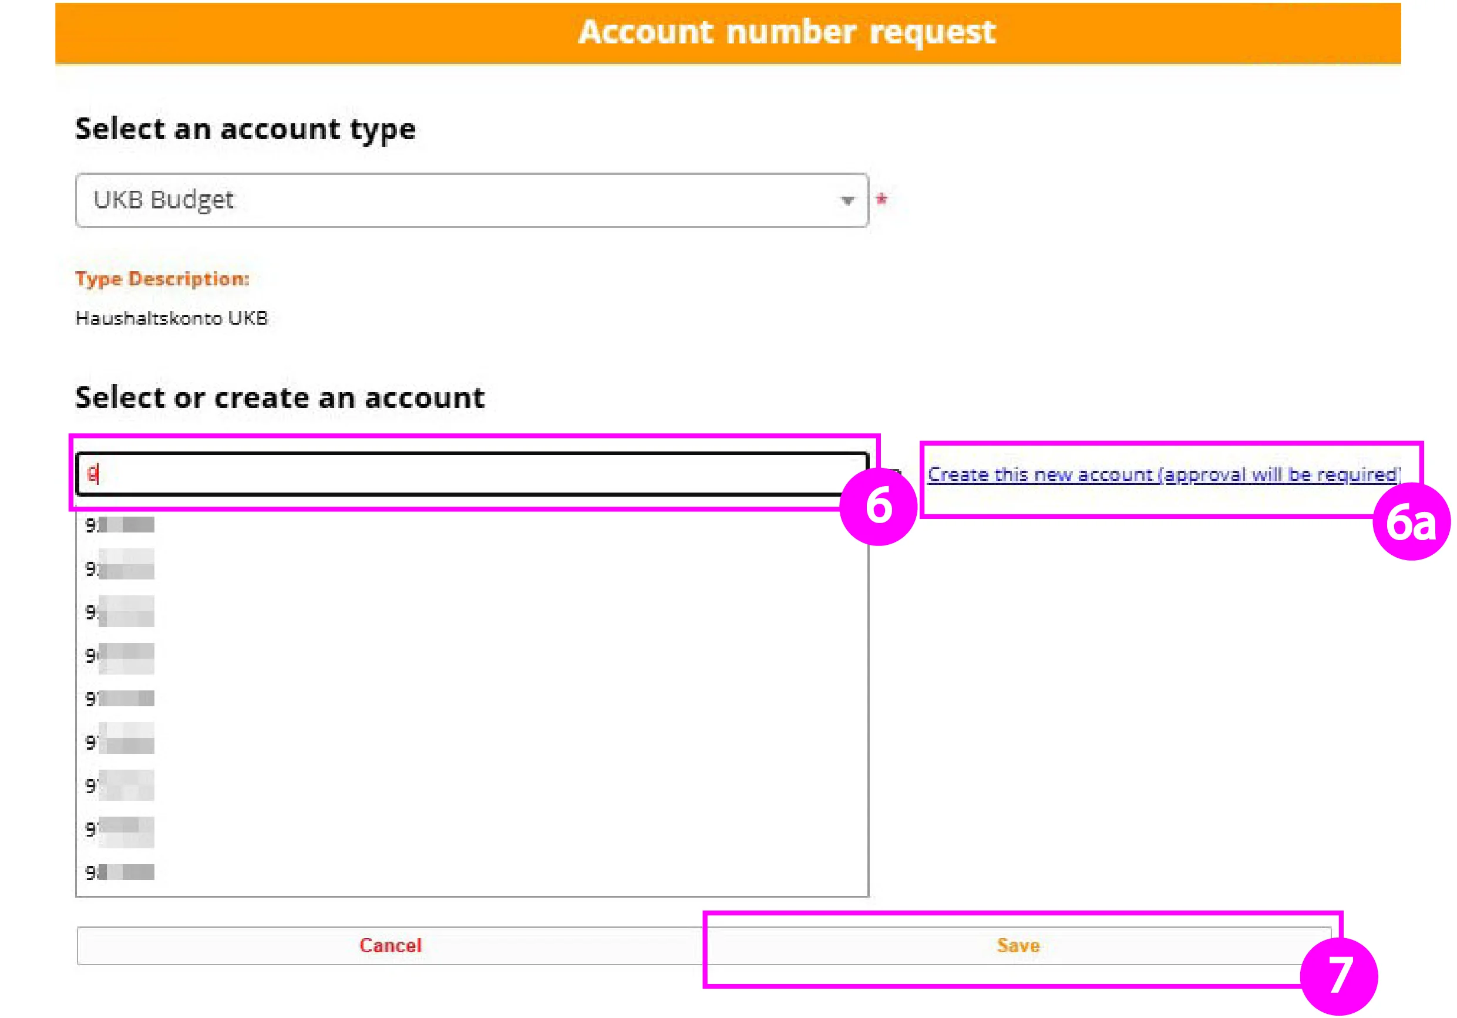Screen dimensions: 1457x1018
Task: Click the Type Description label
Action: click(x=162, y=278)
